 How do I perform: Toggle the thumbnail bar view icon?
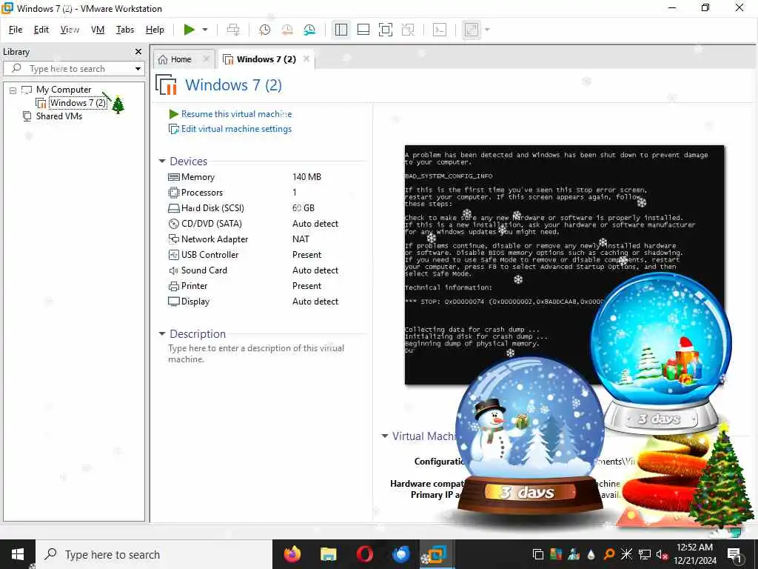coord(363,30)
